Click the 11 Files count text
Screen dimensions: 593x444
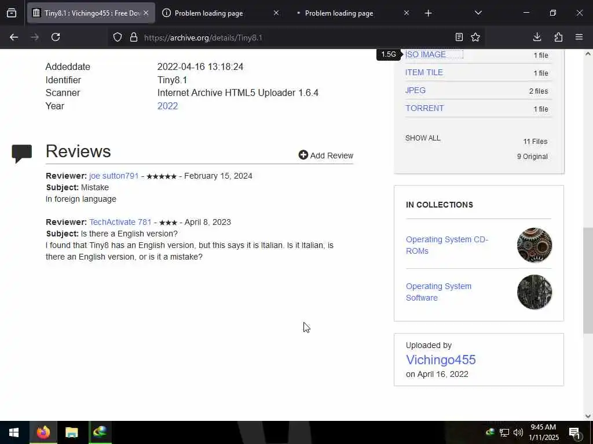(x=535, y=142)
